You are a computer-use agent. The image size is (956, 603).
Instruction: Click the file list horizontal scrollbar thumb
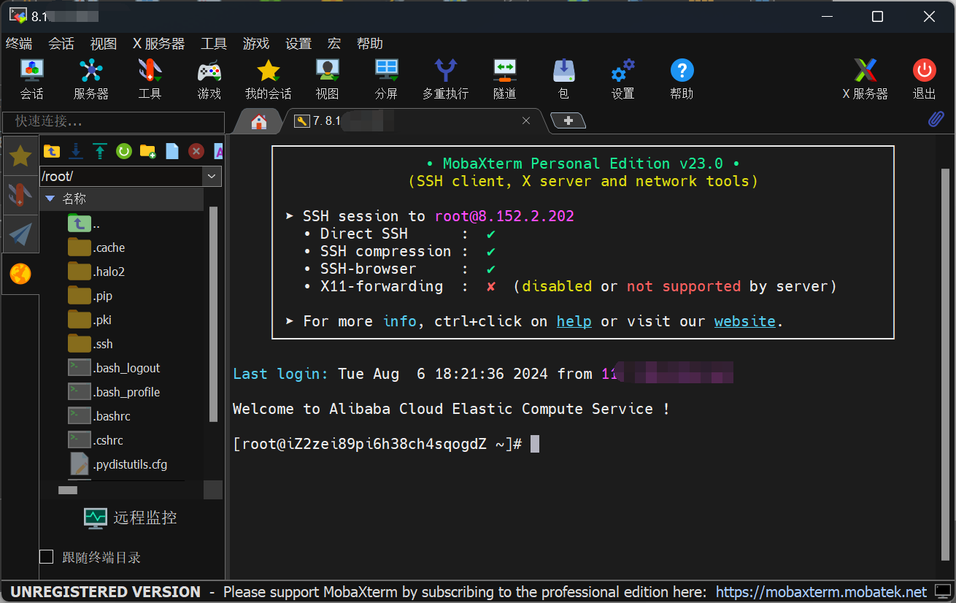tap(68, 491)
